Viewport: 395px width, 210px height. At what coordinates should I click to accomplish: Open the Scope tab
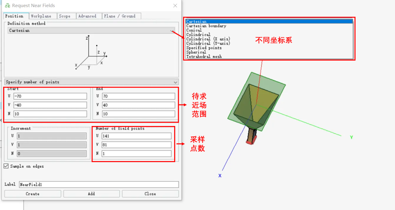[x=65, y=16]
